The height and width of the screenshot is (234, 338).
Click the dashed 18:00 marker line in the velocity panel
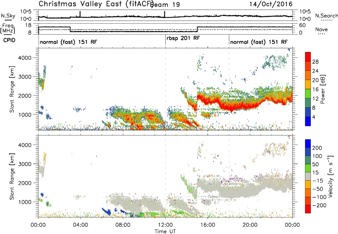tap(229, 176)
